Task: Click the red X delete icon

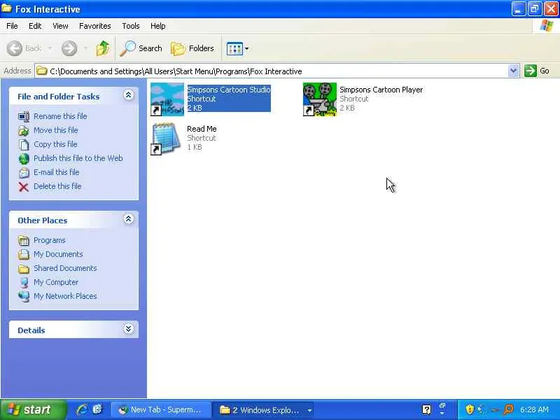Action: click(x=24, y=187)
